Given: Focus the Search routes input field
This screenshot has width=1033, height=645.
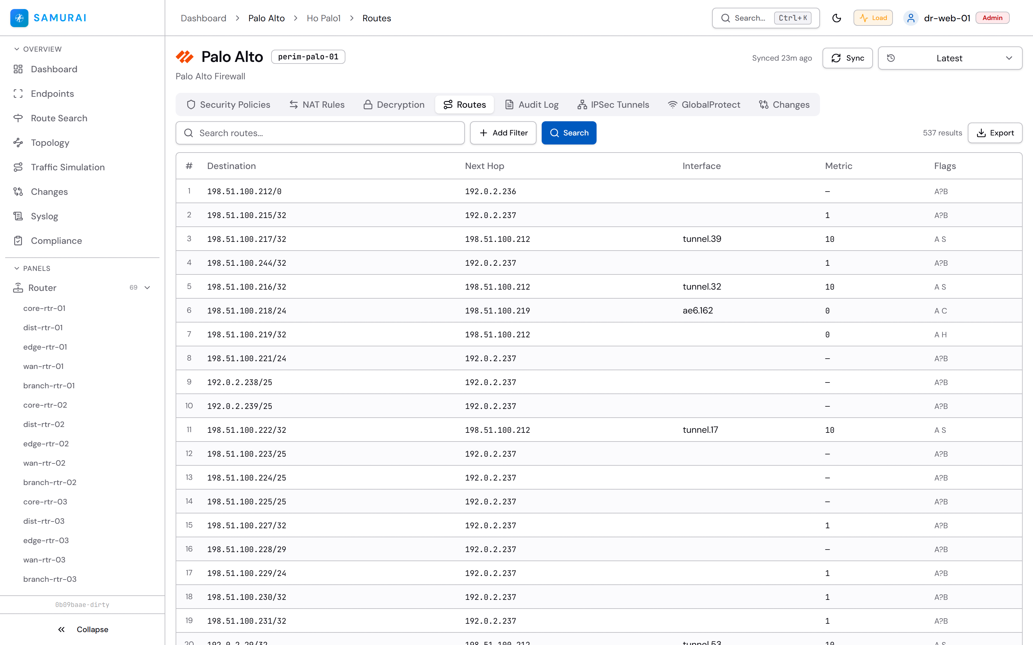Looking at the screenshot, I should [x=320, y=133].
